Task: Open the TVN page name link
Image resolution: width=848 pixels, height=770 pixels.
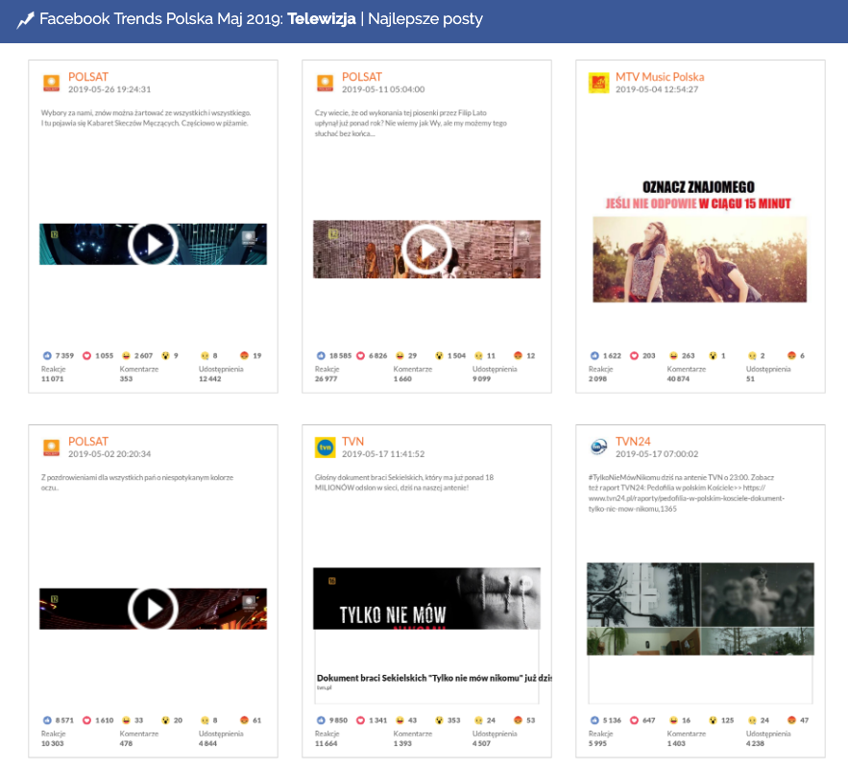Action: tap(352, 441)
